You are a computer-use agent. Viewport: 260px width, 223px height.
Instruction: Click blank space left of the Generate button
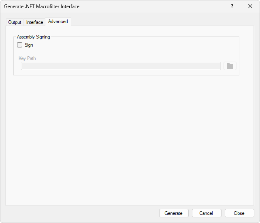pos(81,213)
